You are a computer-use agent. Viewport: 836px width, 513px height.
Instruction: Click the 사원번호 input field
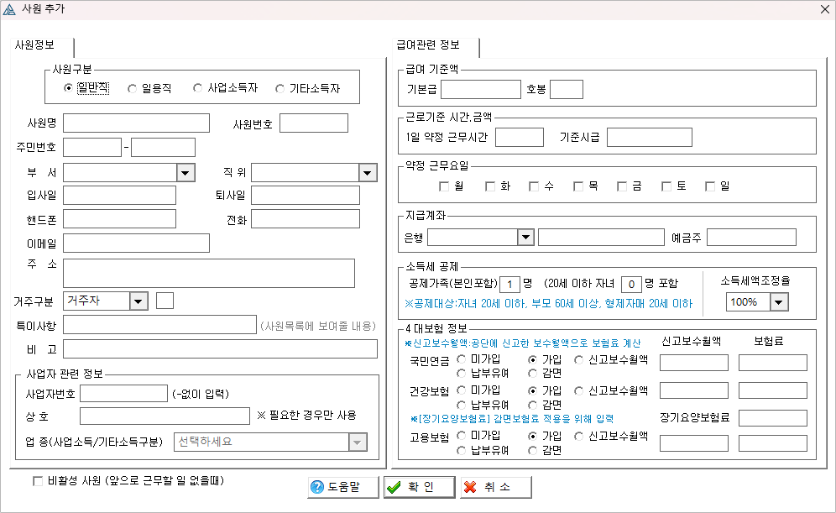tap(314, 123)
